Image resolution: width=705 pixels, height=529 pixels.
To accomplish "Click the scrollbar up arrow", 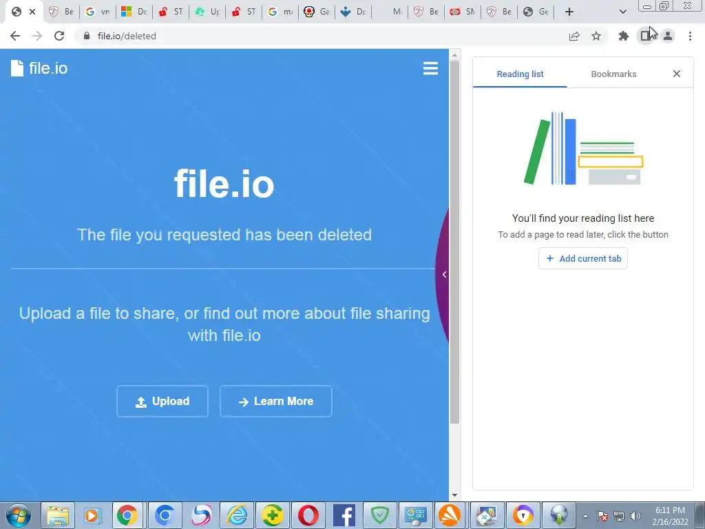I will pos(454,55).
